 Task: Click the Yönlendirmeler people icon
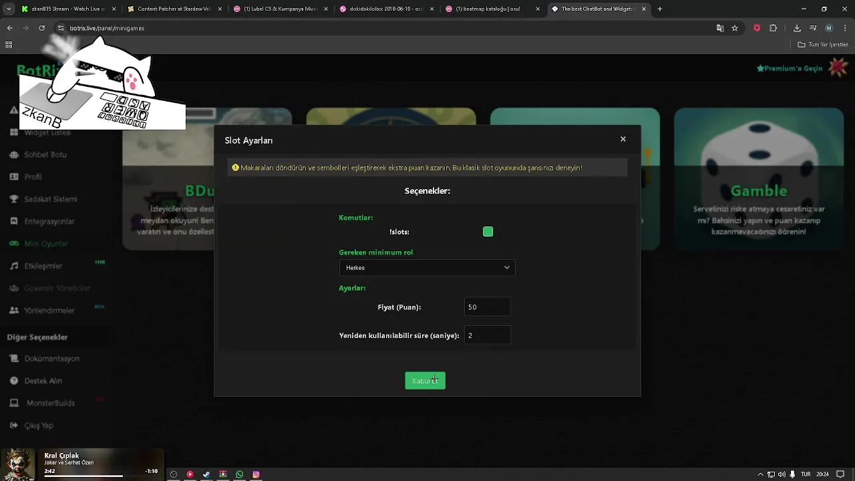click(x=14, y=311)
